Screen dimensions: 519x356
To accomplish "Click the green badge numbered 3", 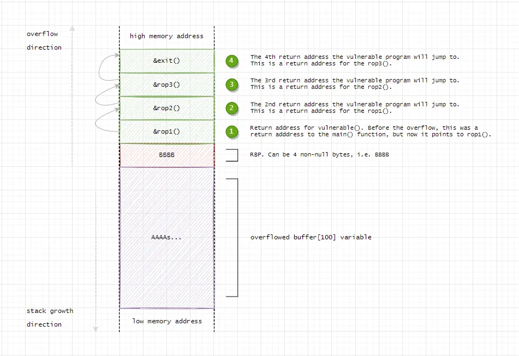I will pos(231,85).
